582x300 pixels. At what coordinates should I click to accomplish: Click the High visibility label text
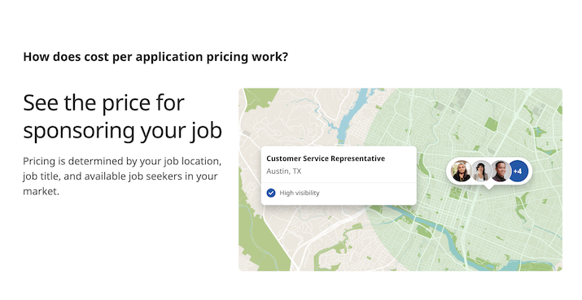coord(300,193)
